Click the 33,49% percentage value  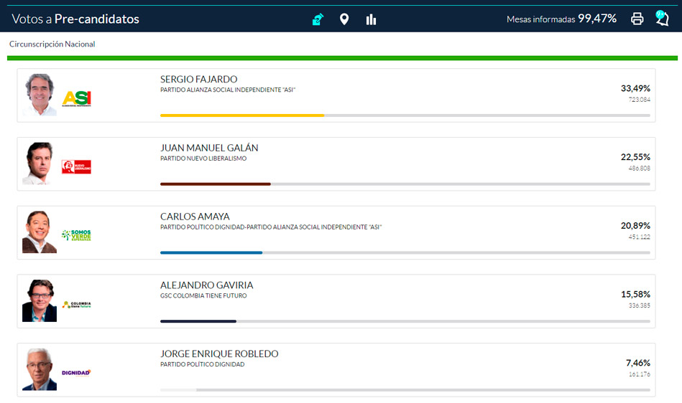click(x=635, y=88)
